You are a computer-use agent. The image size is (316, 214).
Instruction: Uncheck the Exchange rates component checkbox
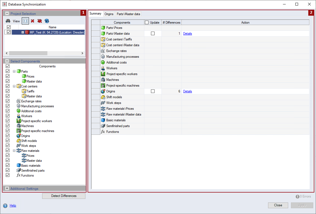pyautogui.click(x=8, y=101)
